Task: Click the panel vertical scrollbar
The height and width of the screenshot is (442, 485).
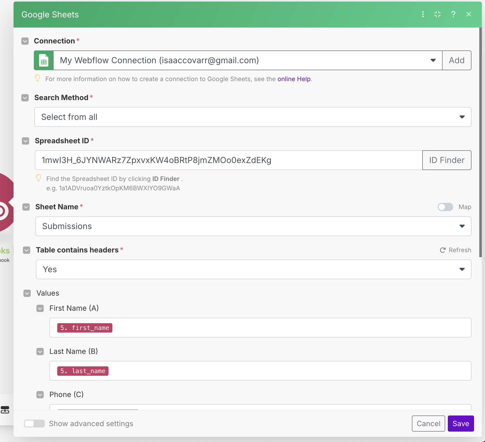Action: (480, 142)
